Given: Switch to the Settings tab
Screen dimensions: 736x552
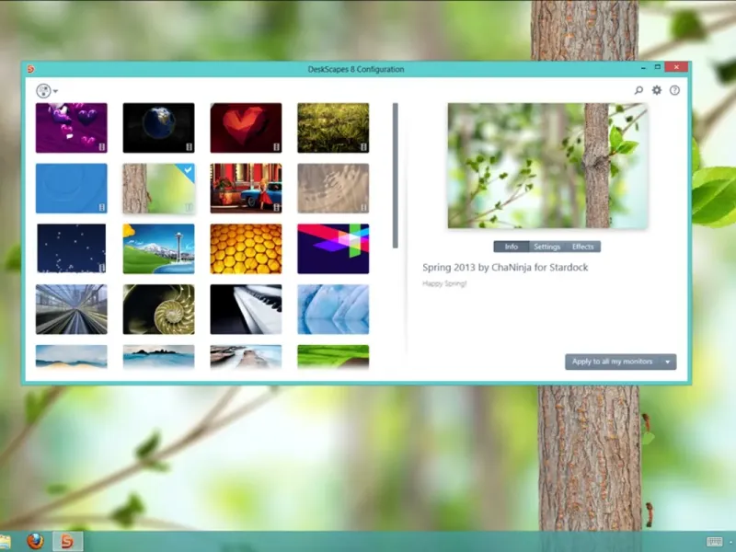Looking at the screenshot, I should click(x=546, y=247).
